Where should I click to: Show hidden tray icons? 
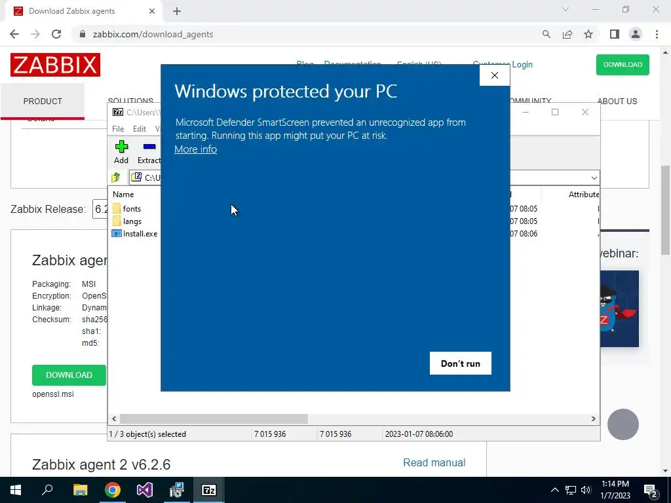[x=554, y=490]
